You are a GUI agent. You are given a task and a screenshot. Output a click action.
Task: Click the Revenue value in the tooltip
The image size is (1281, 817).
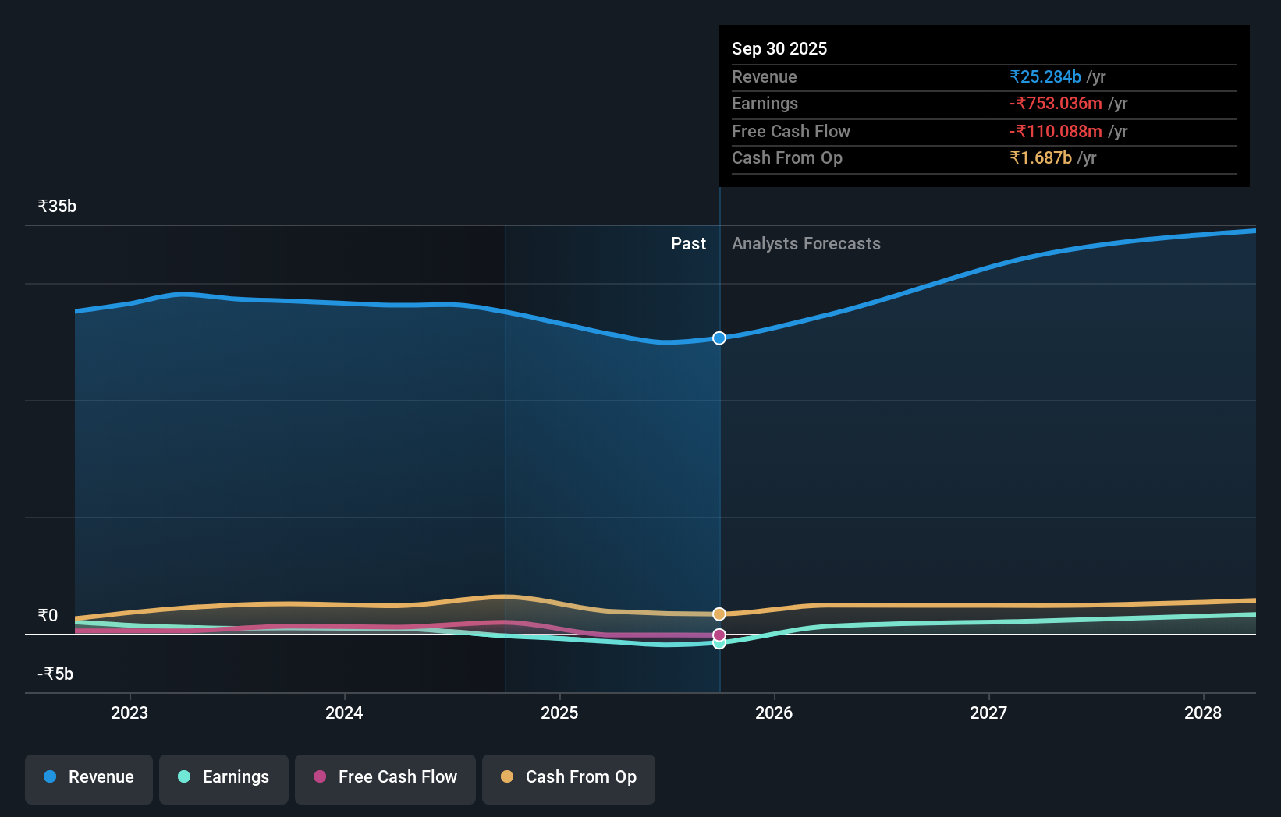point(1046,76)
